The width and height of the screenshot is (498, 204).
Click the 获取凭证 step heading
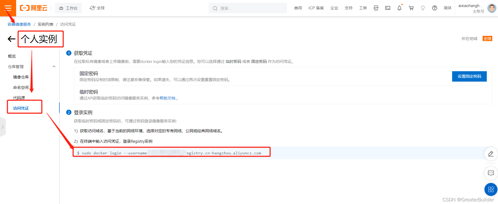[x=83, y=53]
